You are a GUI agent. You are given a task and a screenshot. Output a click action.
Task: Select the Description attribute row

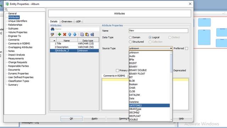[x=74, y=47]
